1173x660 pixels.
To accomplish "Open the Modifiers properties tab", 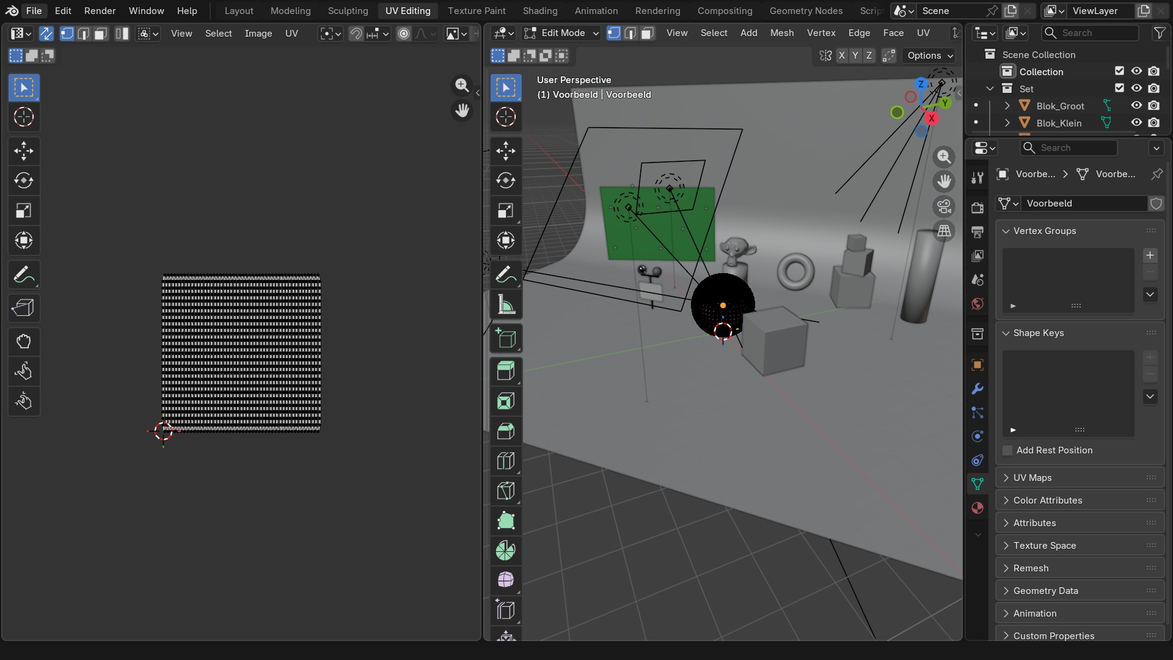I will 977,389.
